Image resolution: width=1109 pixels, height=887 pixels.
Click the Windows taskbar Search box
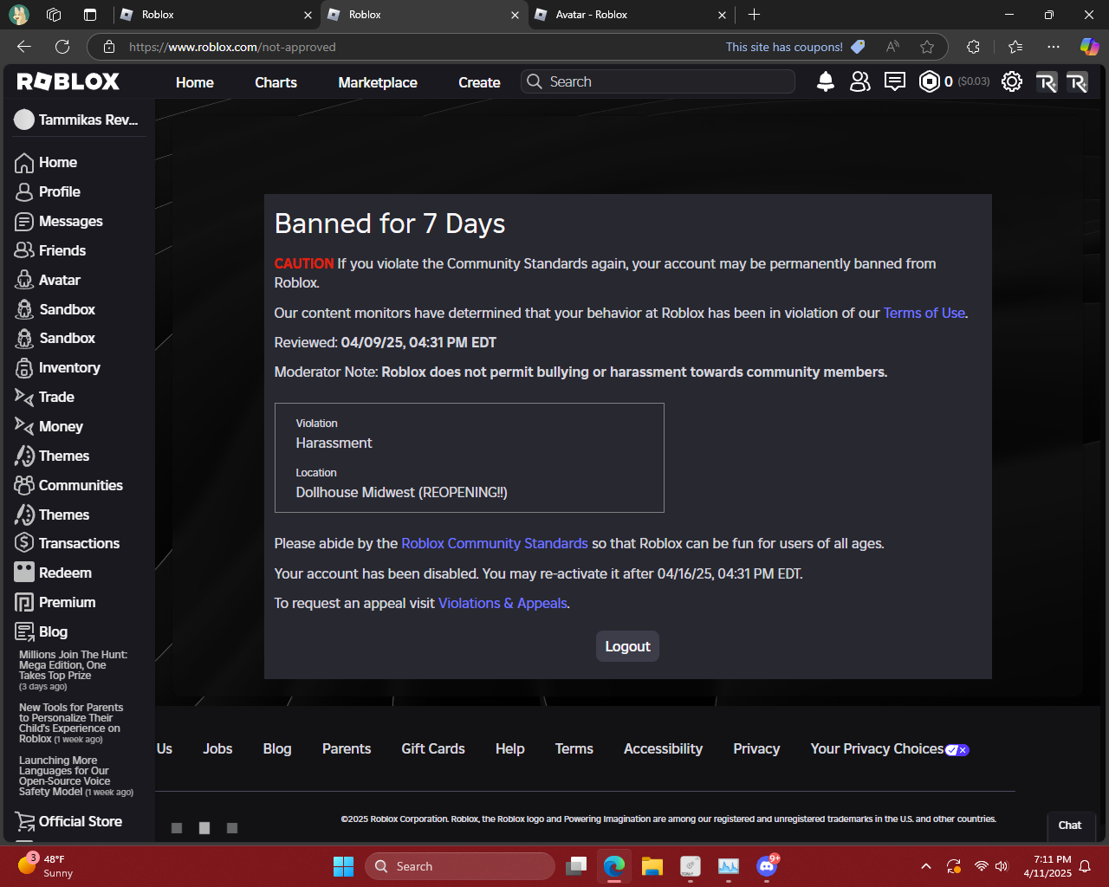[460, 866]
